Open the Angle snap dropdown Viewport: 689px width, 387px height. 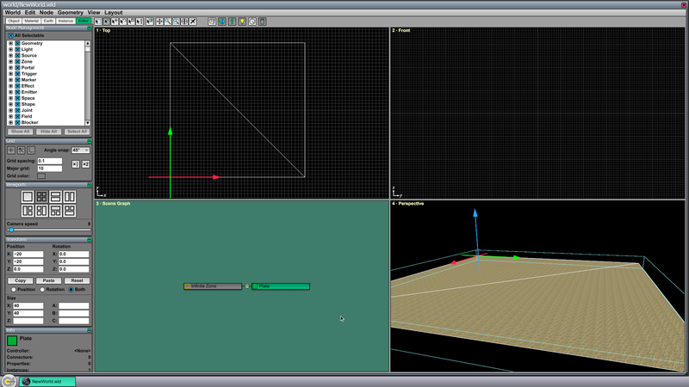coord(80,150)
